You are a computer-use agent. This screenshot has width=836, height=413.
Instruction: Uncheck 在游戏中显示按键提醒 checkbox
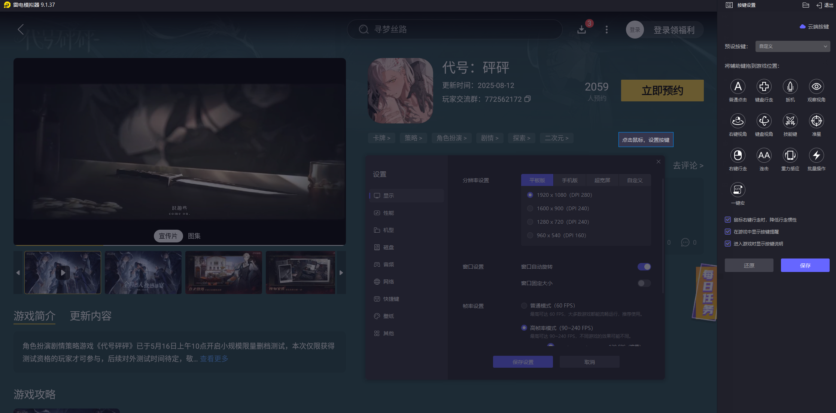(x=728, y=232)
